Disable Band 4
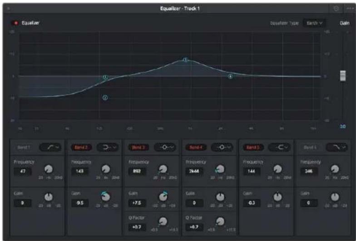Screen dimensions: 356x241 click(x=196, y=148)
